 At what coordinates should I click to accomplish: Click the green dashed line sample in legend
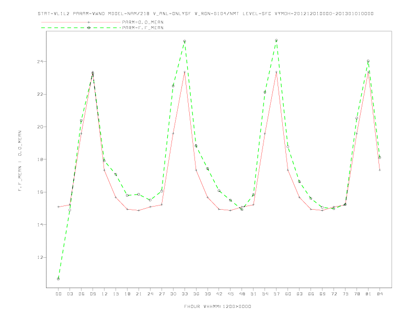(x=81, y=28)
